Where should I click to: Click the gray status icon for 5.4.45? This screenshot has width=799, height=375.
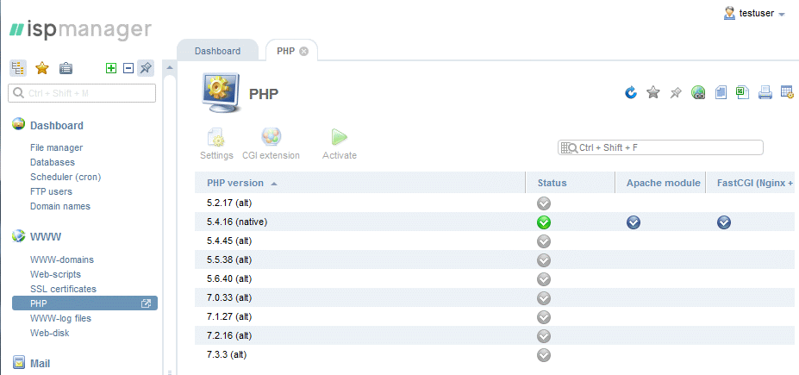point(544,241)
